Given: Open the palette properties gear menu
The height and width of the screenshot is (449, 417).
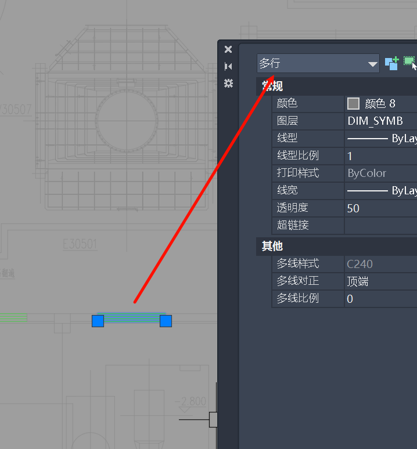Looking at the screenshot, I should [x=228, y=84].
